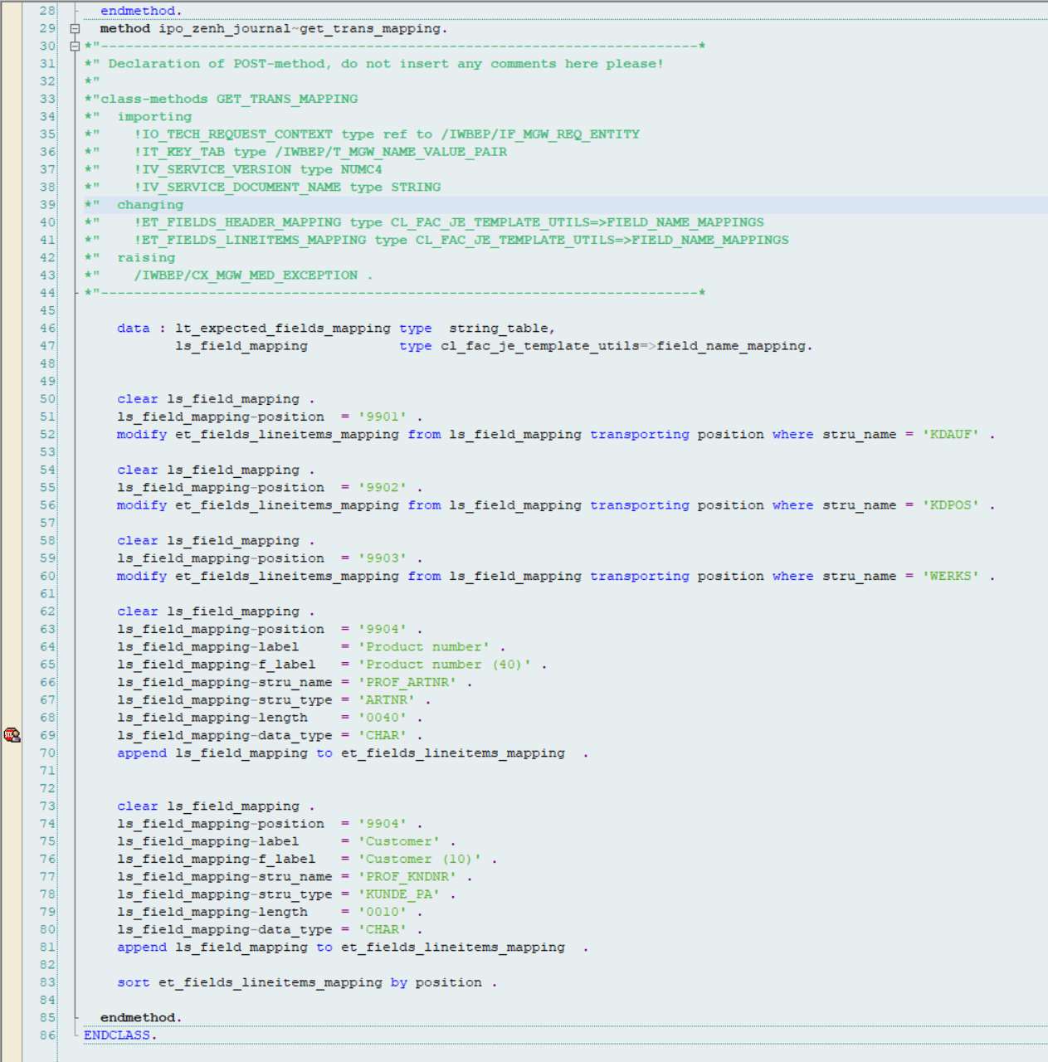
Task: Click the append statement on line 70
Action: (x=141, y=753)
